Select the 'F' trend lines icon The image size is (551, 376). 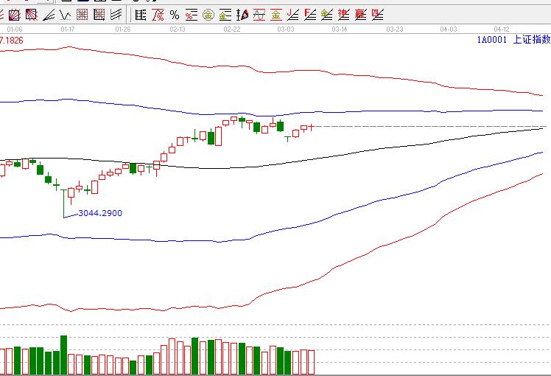(x=310, y=14)
